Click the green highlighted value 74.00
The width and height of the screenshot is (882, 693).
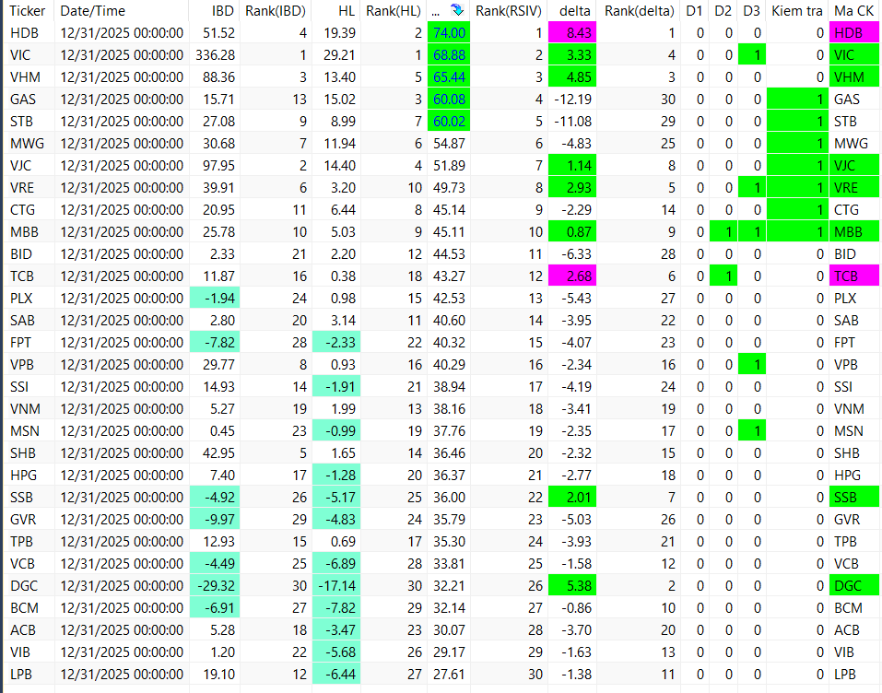[x=449, y=33]
